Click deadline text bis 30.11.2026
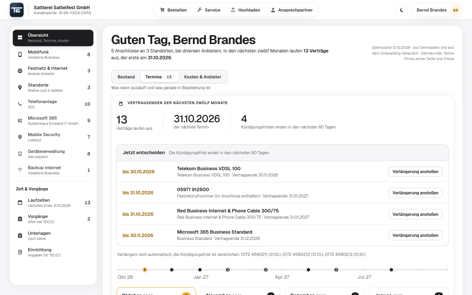Viewport: 472px width, 295px height. [138, 235]
